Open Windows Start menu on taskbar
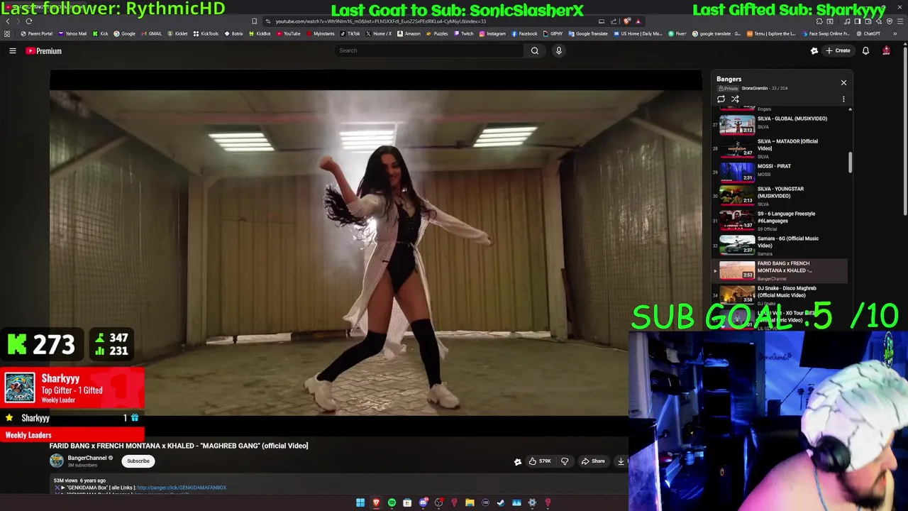The height and width of the screenshot is (511, 908). [x=360, y=502]
